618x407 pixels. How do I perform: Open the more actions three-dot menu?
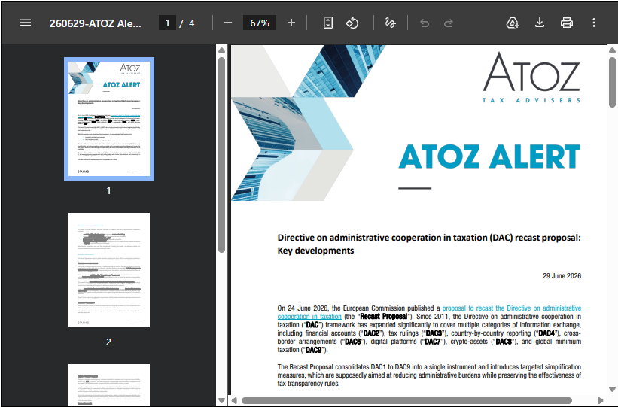pos(594,23)
